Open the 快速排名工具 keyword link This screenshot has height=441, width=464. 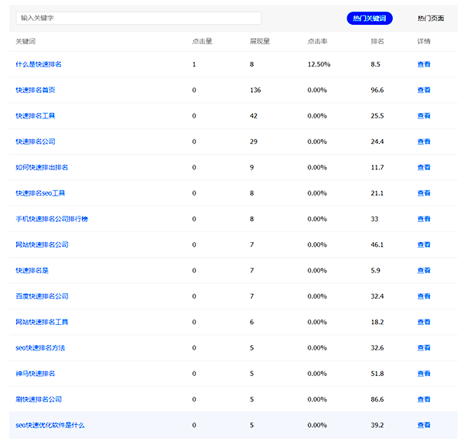36,116
